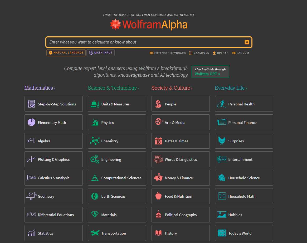Click the Household Math calculator icon
The height and width of the screenshot is (243, 307).
[222, 196]
